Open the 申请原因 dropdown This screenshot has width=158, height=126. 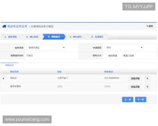(124, 48)
